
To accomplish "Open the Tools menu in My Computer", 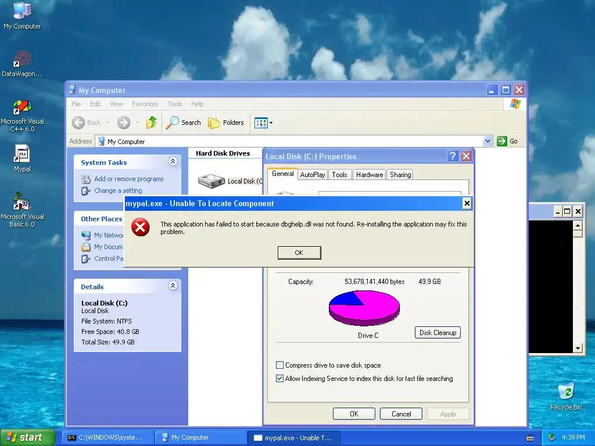I will pyautogui.click(x=175, y=104).
